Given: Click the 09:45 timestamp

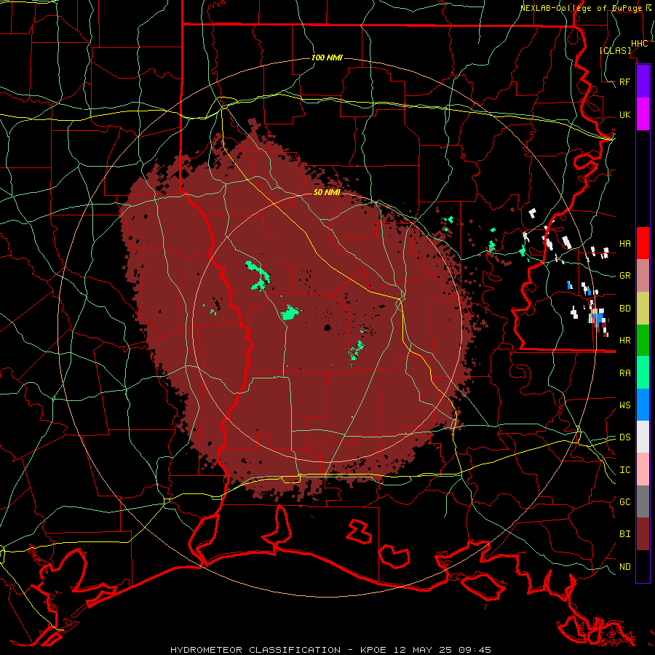Looking at the screenshot, I should pyautogui.click(x=474, y=650).
